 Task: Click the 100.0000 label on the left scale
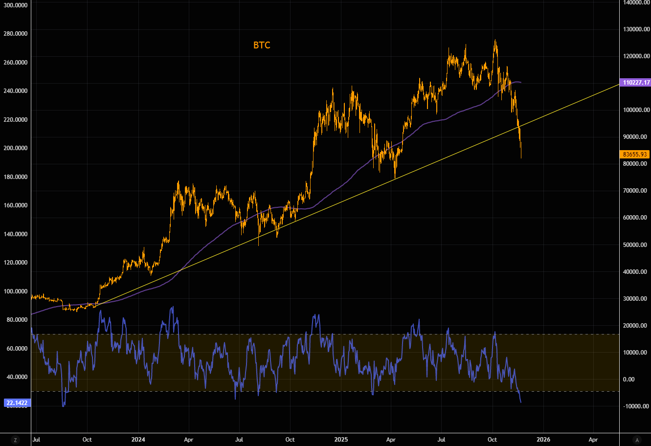(16, 291)
